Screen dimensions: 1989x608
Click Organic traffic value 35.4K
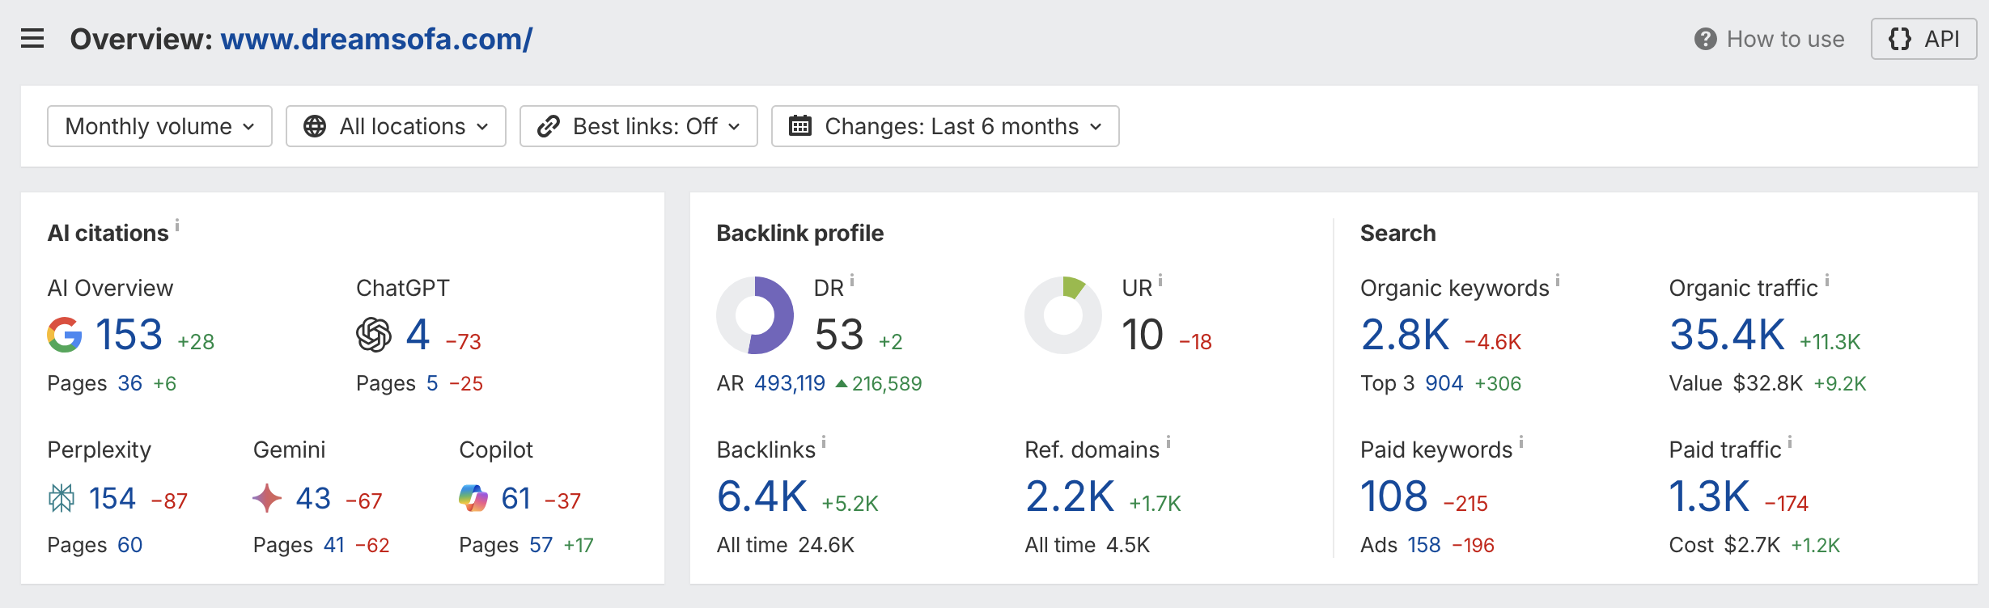[1728, 335]
